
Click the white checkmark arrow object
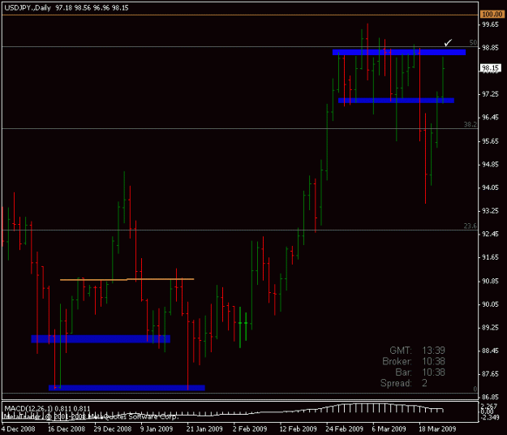click(448, 42)
